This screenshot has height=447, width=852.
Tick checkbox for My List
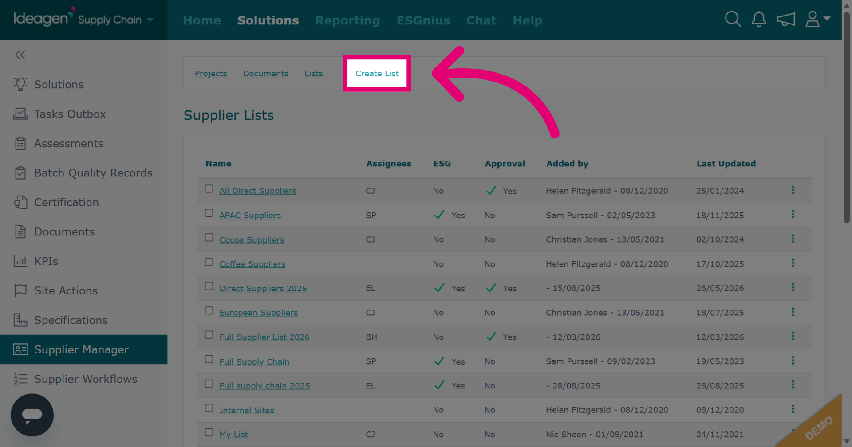pyautogui.click(x=209, y=433)
